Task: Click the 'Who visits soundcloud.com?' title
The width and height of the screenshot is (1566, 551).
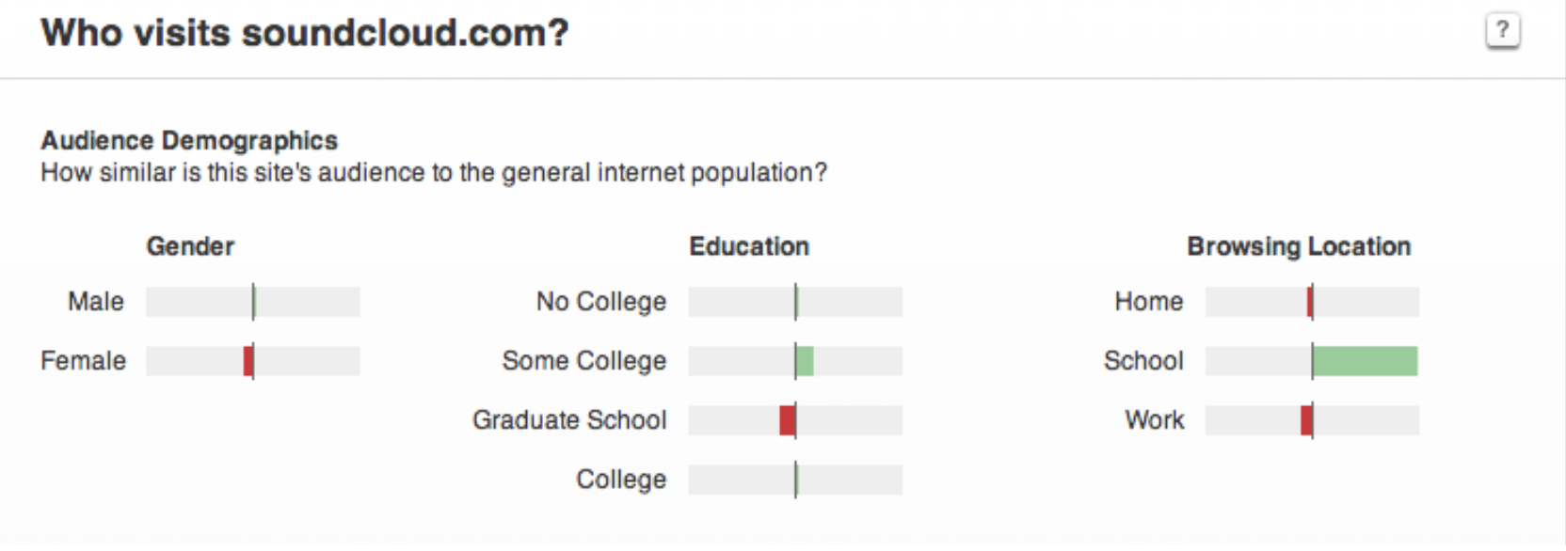Action: [305, 33]
